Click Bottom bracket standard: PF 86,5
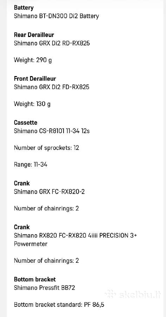Viewport: 166px width, 317px height. click(x=59, y=304)
